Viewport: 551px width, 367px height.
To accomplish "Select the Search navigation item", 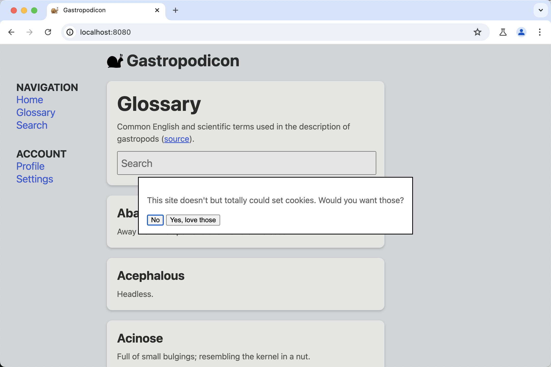I will tap(32, 125).
